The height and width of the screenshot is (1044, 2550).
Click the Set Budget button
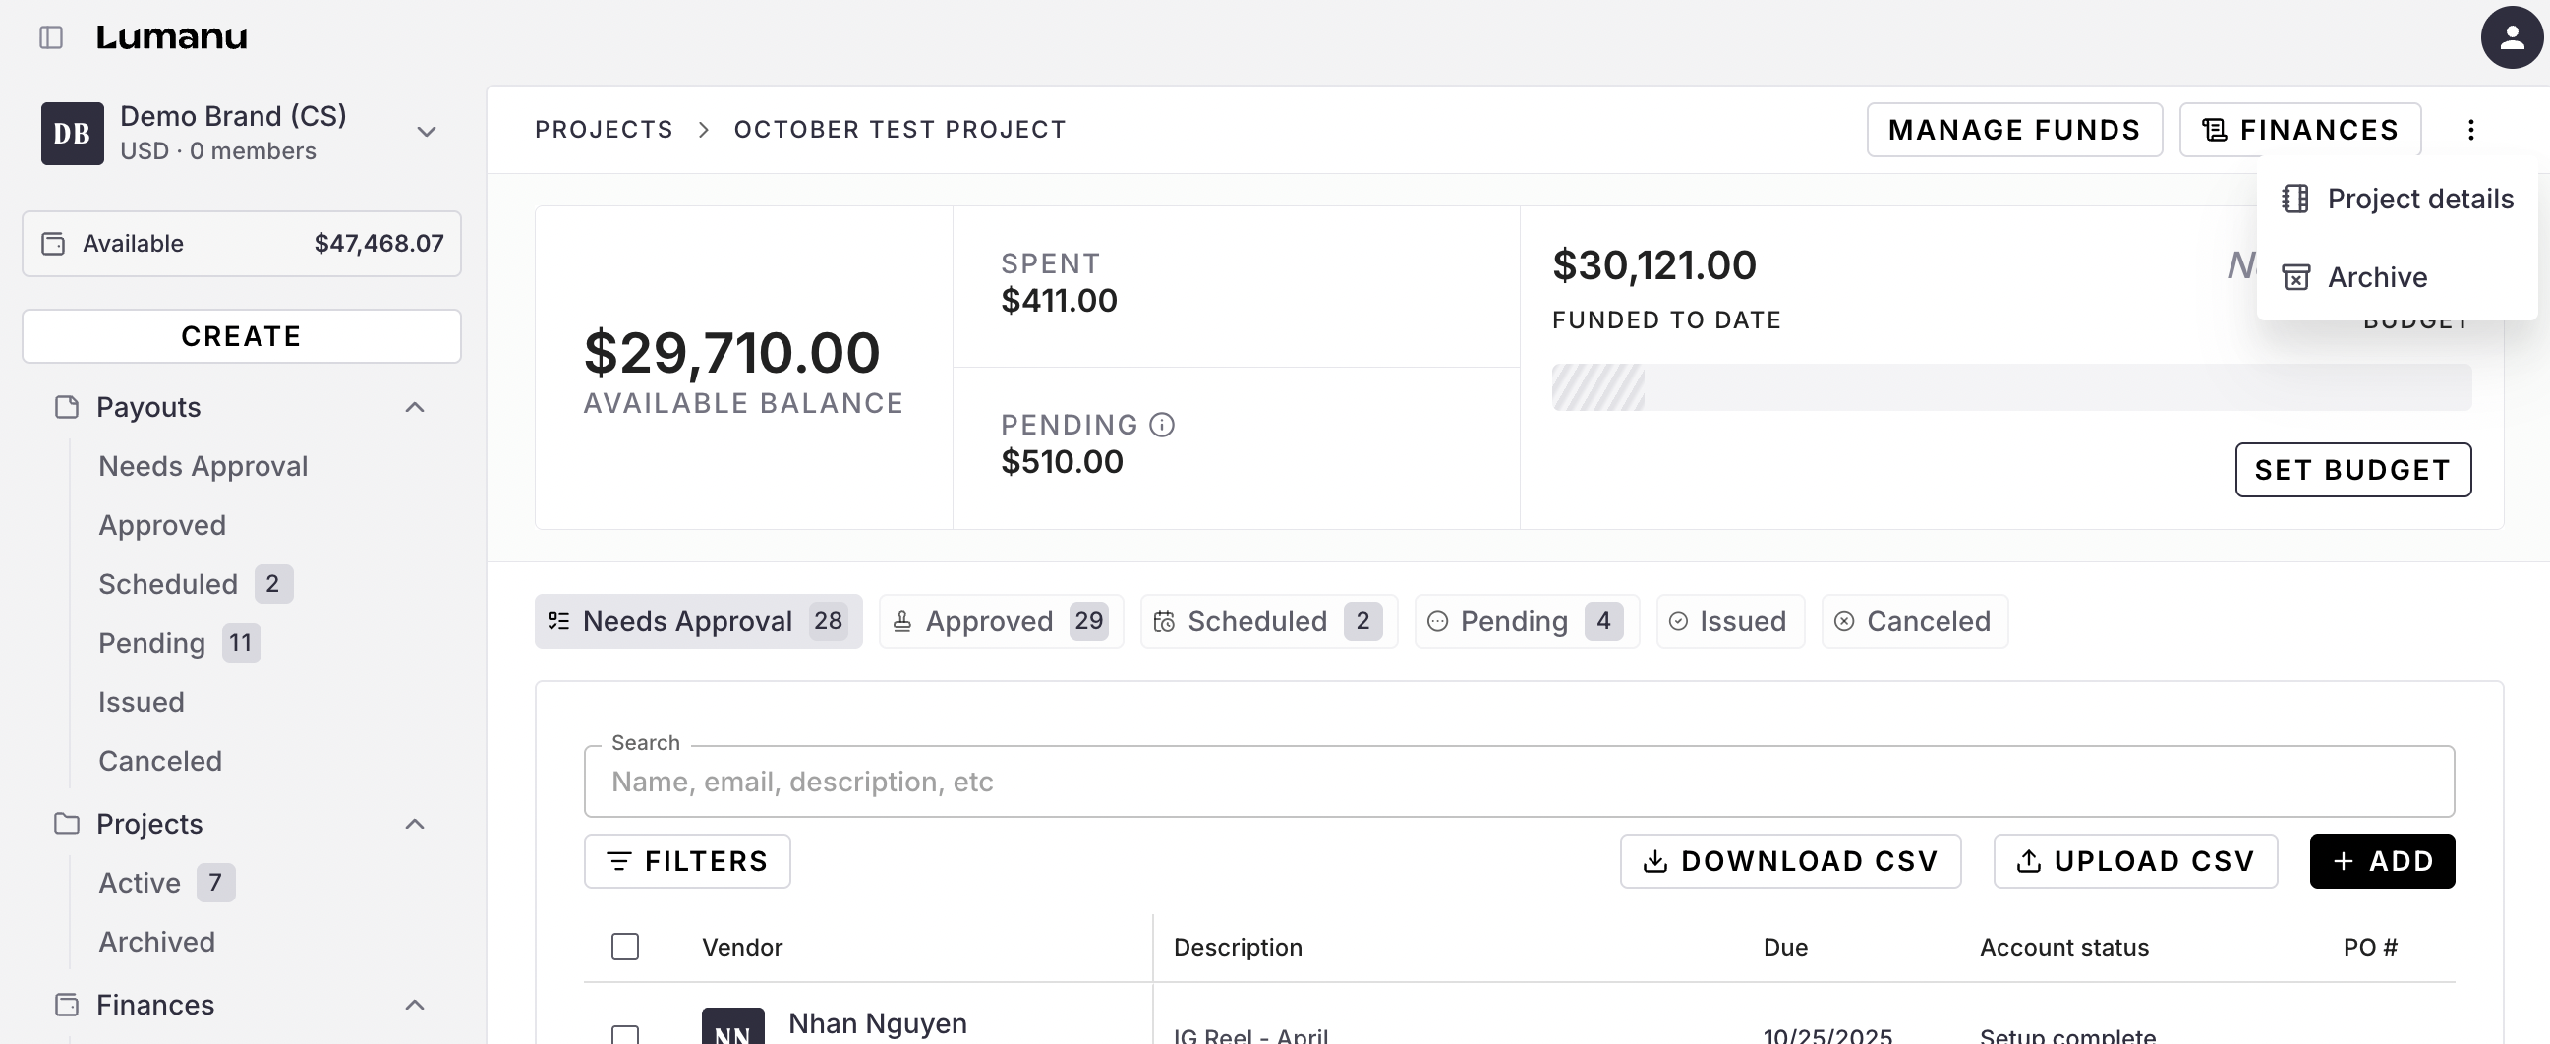[x=2352, y=470]
